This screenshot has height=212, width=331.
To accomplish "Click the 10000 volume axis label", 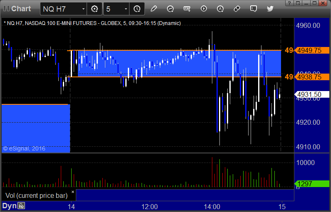I will [306, 163].
